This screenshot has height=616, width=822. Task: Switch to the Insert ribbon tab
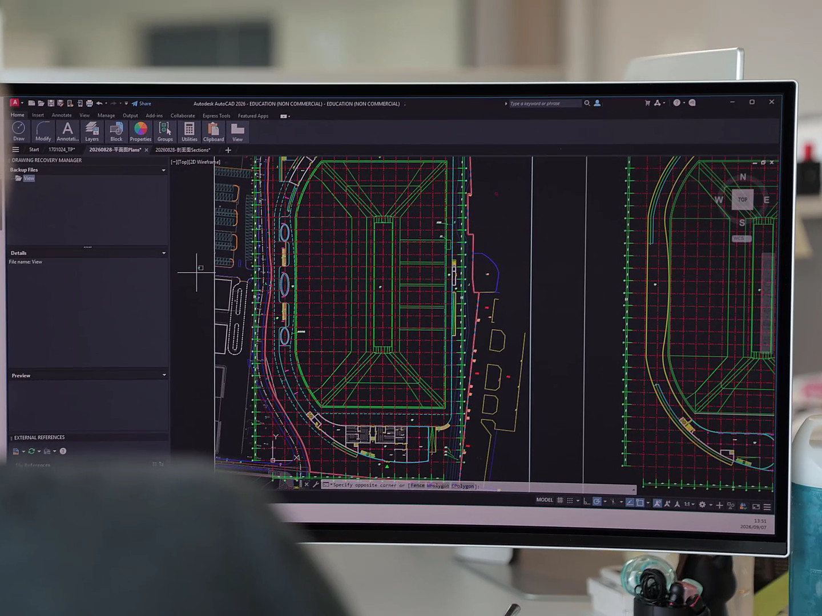pos(38,115)
